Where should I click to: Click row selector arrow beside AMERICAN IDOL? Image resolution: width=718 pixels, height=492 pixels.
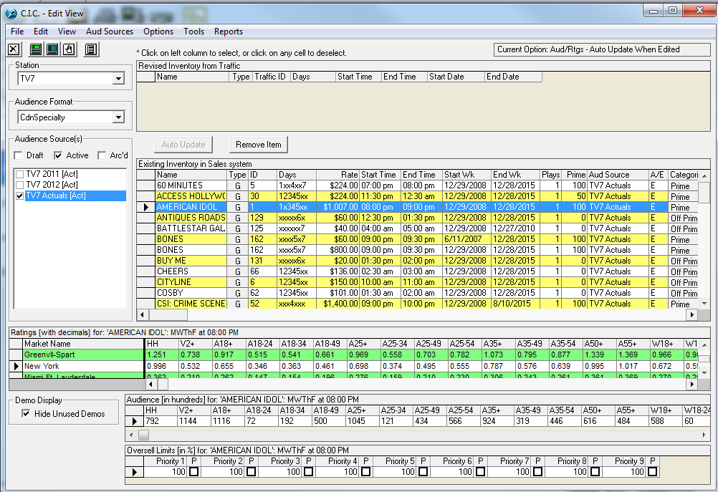pos(145,207)
